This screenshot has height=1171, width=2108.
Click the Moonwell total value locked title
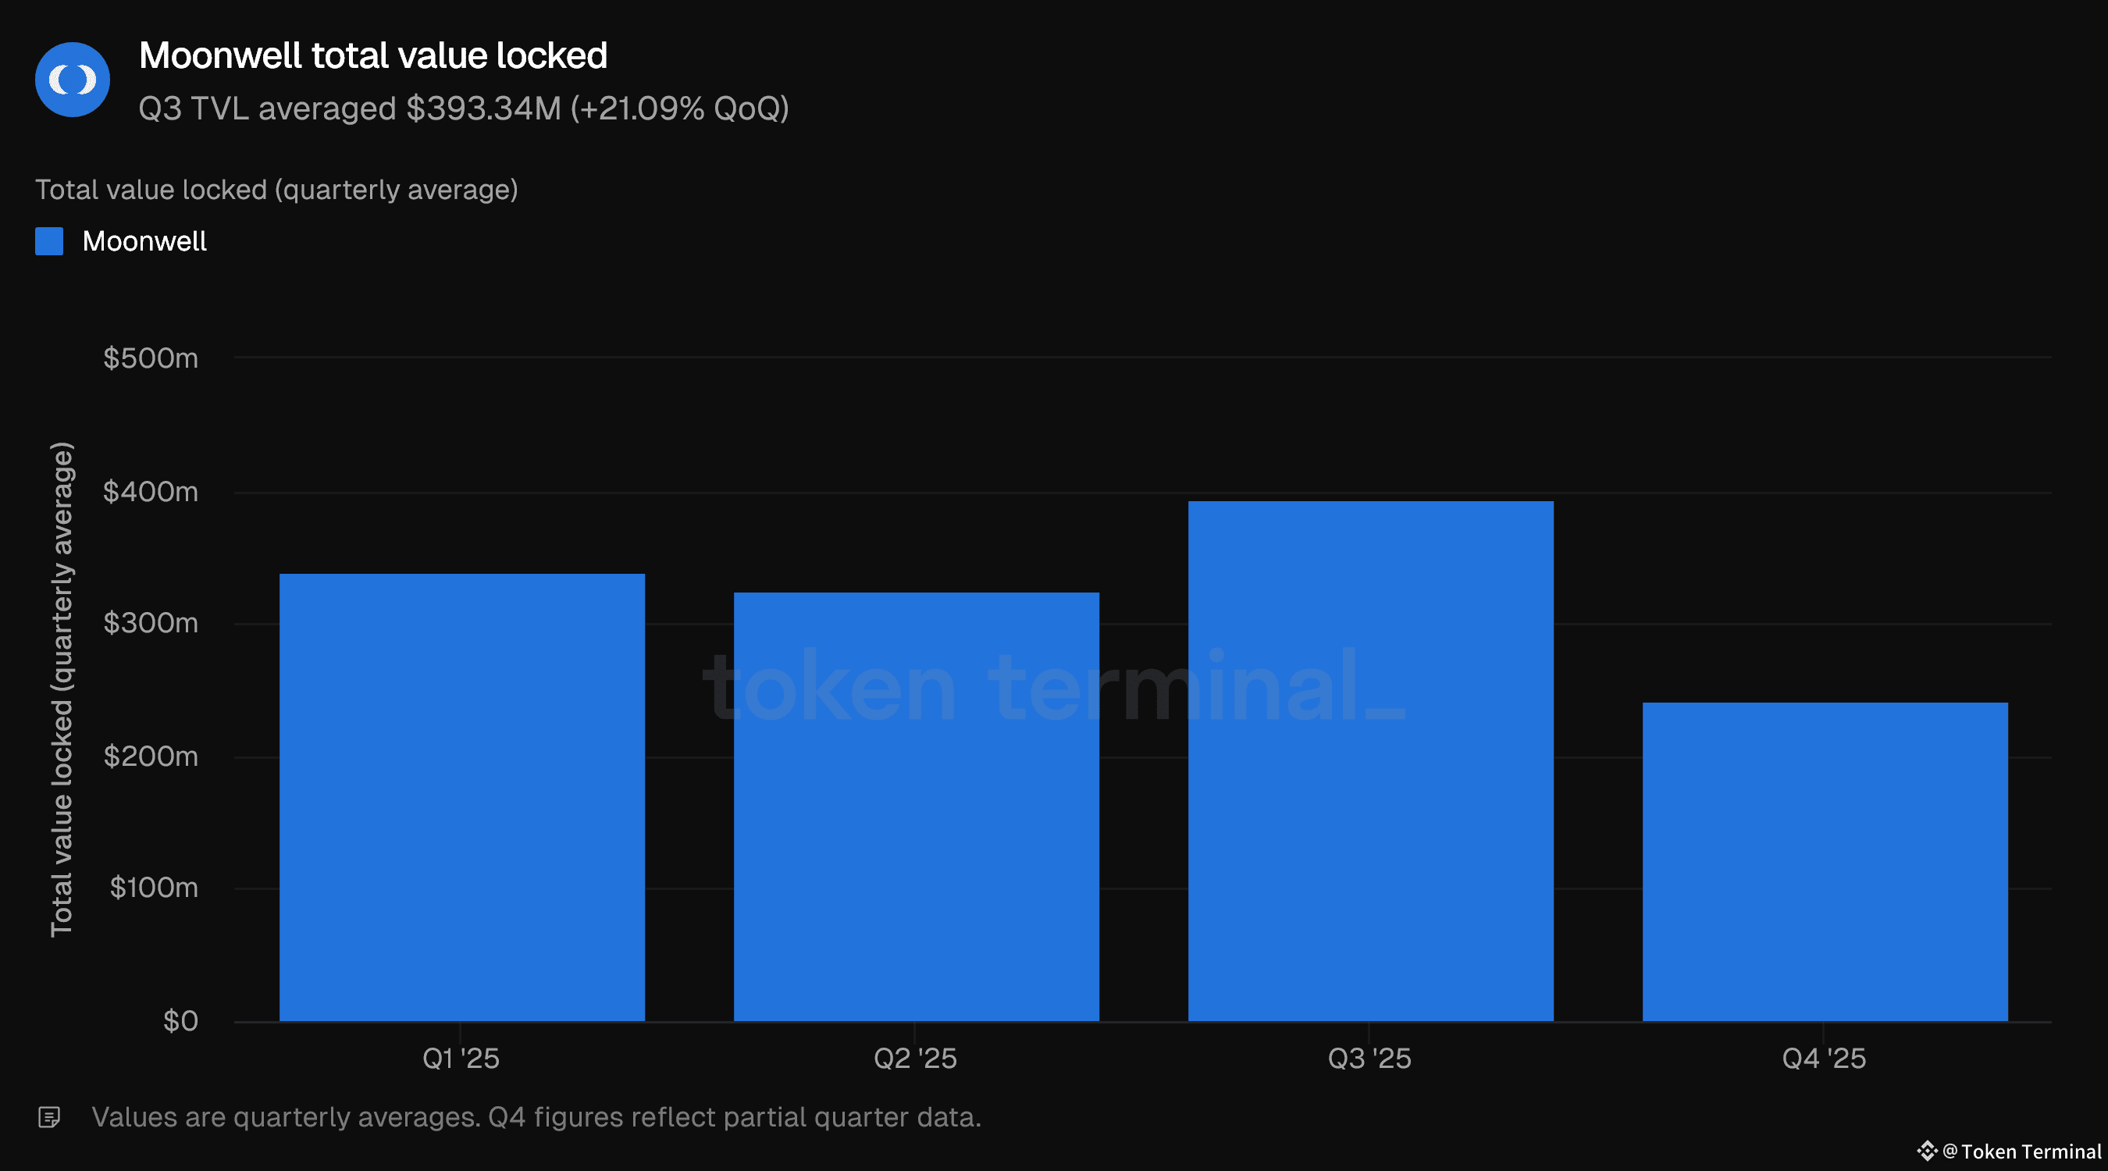click(373, 55)
